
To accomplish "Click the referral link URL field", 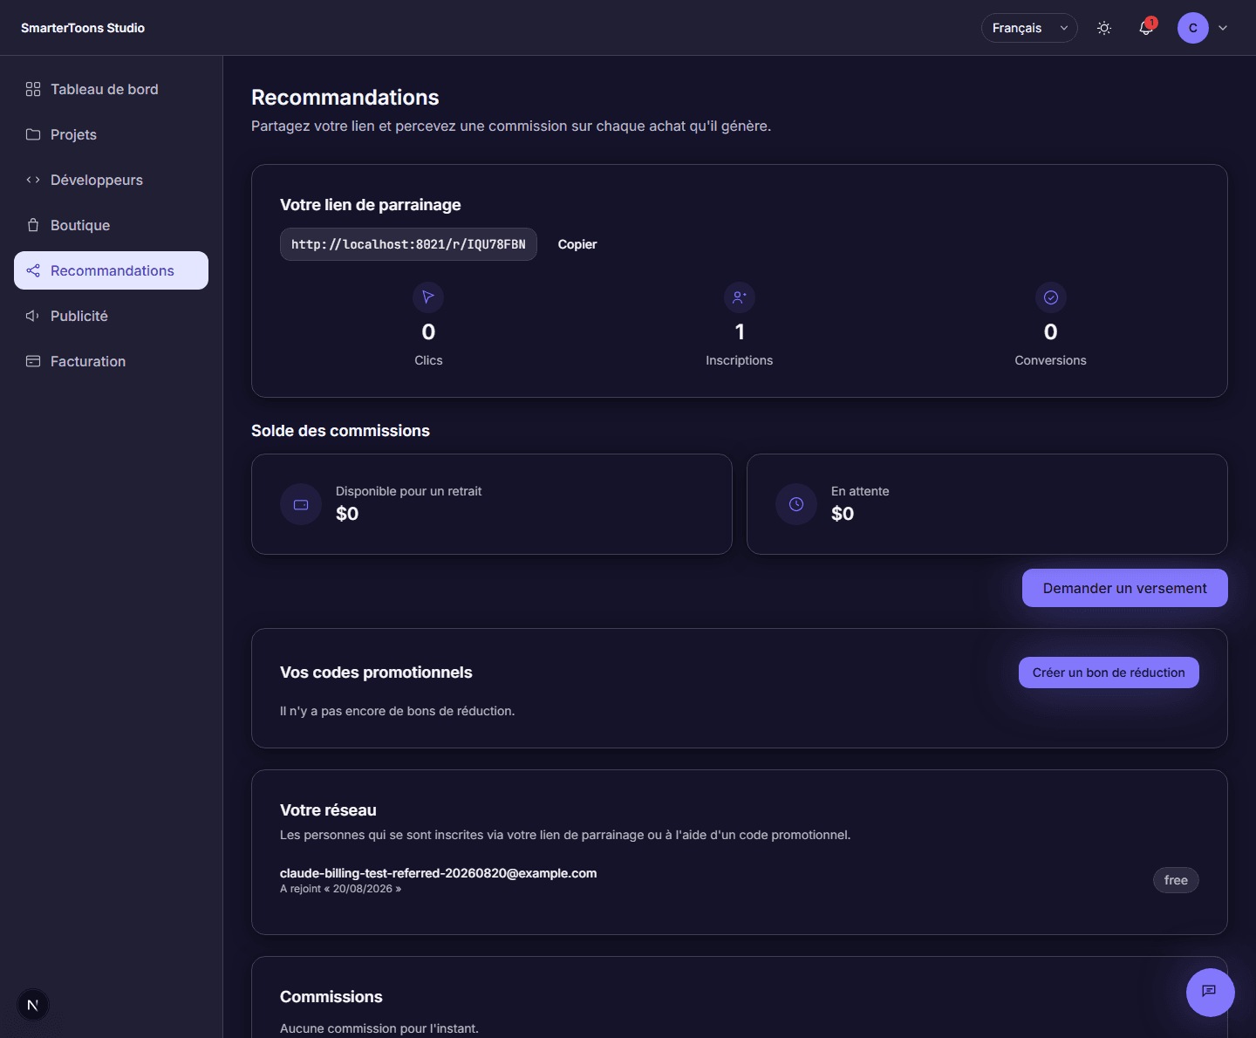I will tap(408, 244).
